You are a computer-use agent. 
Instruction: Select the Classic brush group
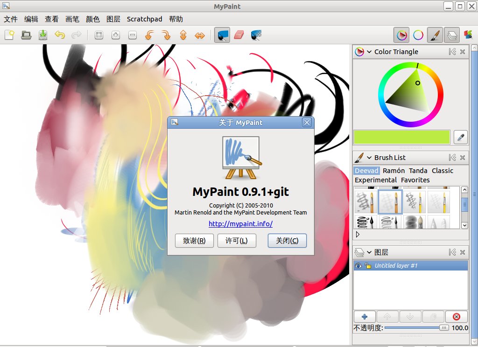443,171
